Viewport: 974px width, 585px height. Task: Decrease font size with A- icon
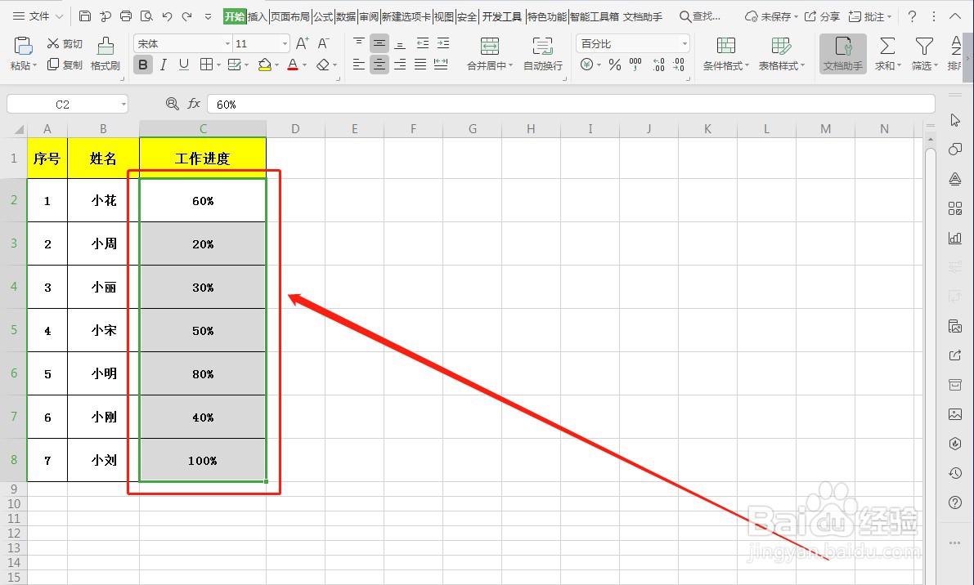coord(323,43)
